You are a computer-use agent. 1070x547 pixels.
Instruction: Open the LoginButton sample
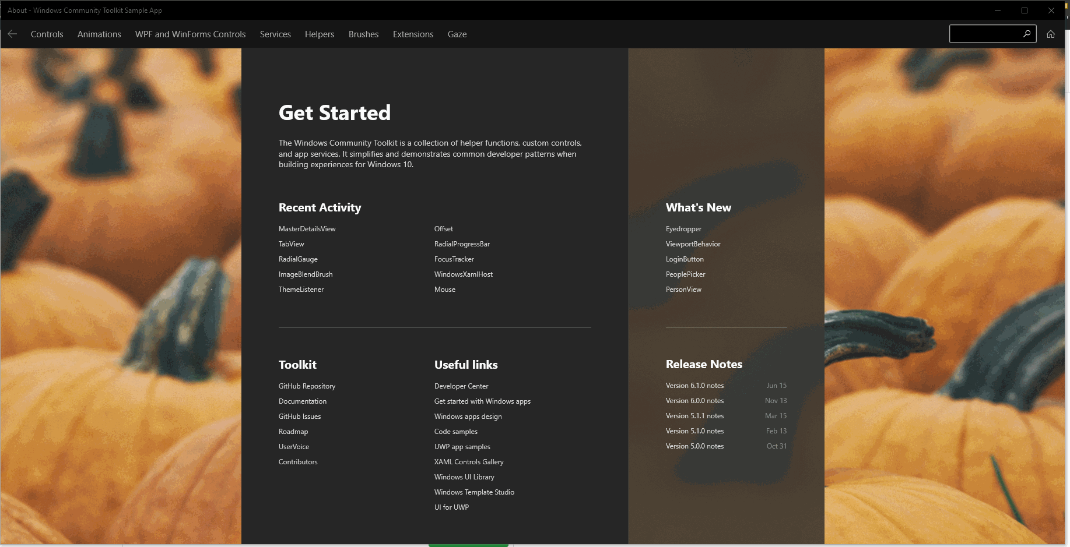click(x=685, y=259)
